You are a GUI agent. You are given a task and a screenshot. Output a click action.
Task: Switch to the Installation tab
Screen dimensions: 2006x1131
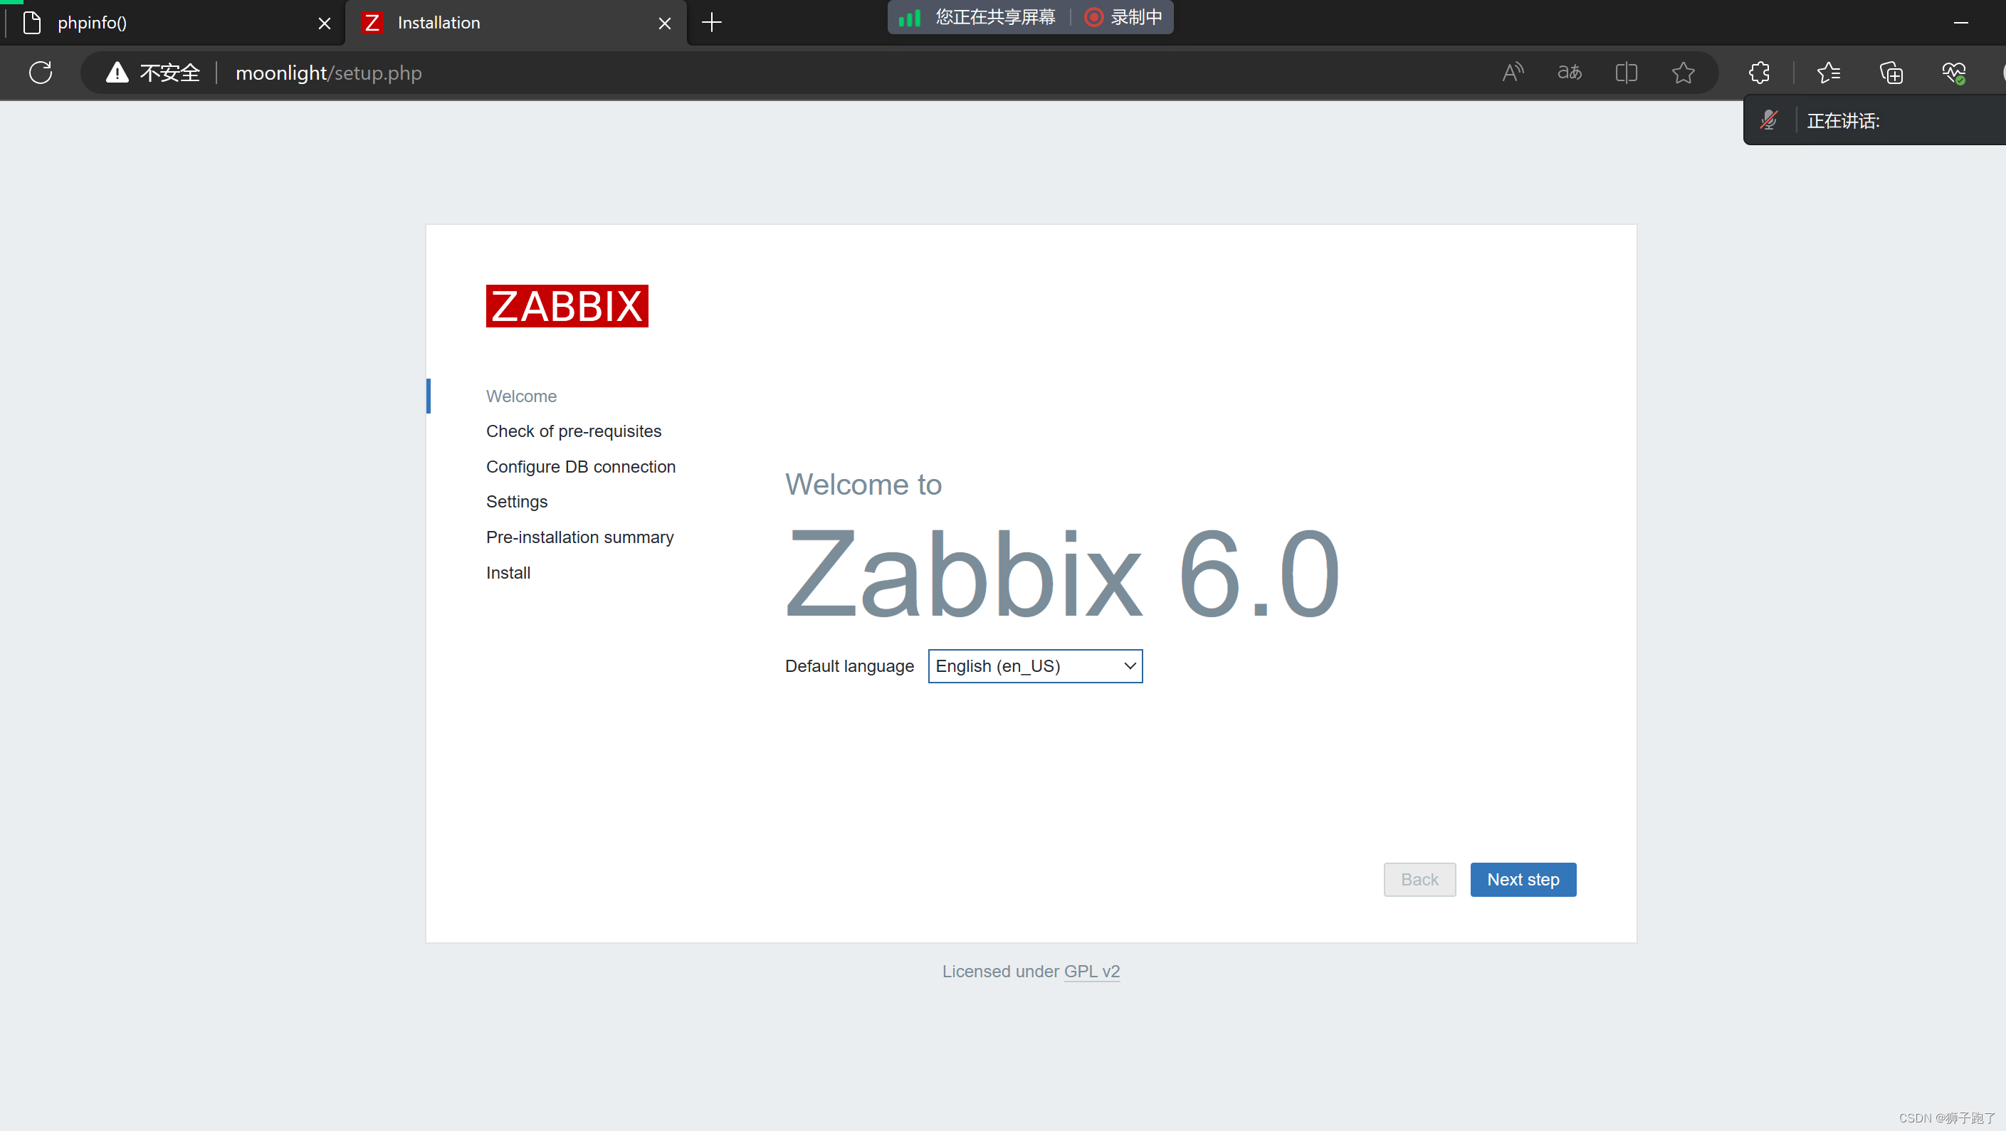[x=515, y=23]
